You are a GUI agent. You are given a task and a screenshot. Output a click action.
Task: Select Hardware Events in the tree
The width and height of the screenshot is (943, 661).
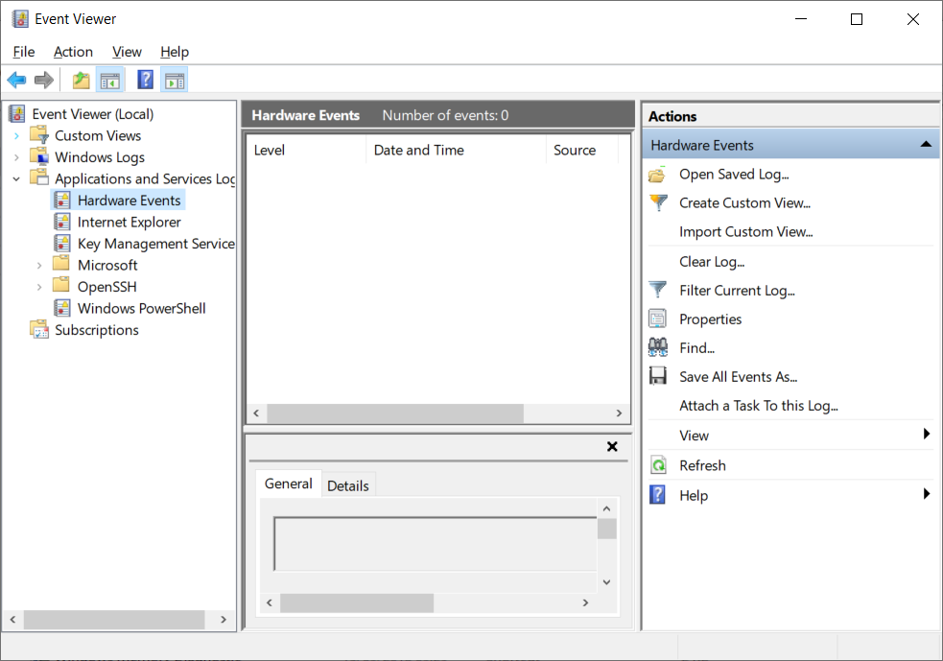(129, 201)
